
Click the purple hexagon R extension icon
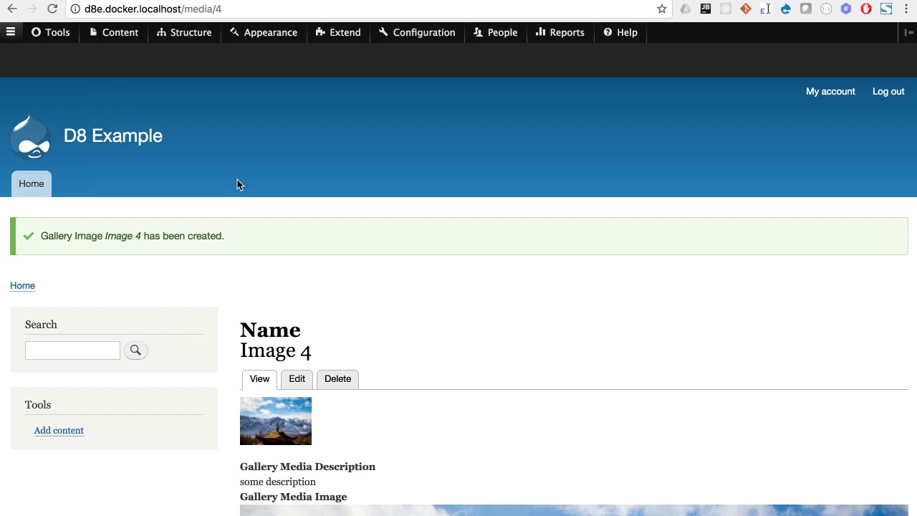point(846,9)
